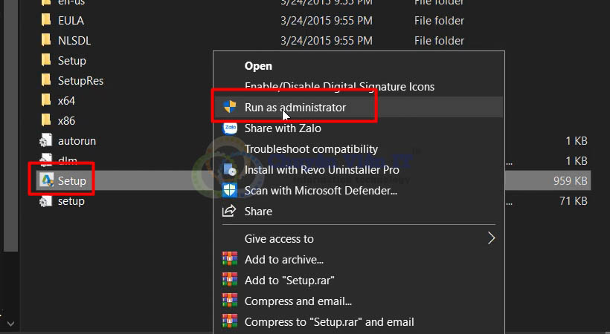
Task: Select the EULA folder name
Action: click(71, 21)
